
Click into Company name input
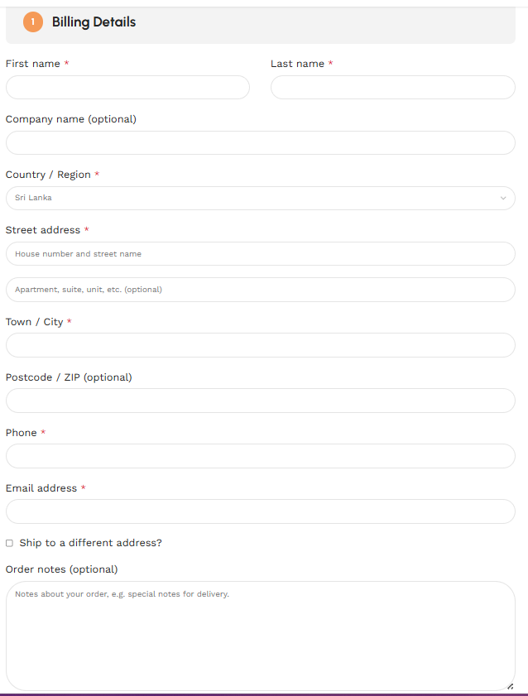click(x=261, y=142)
